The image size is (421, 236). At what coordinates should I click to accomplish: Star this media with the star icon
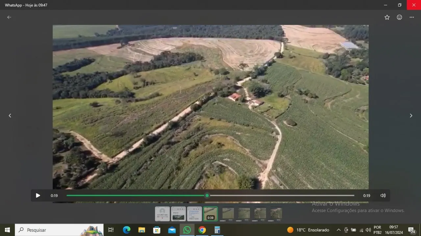tap(387, 17)
